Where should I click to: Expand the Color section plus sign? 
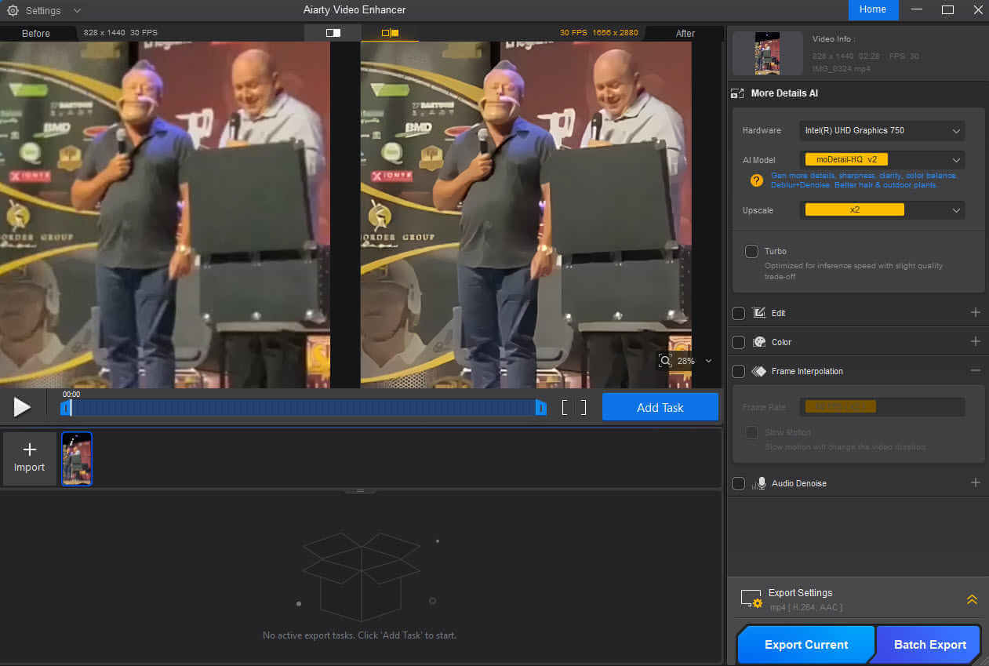(976, 341)
